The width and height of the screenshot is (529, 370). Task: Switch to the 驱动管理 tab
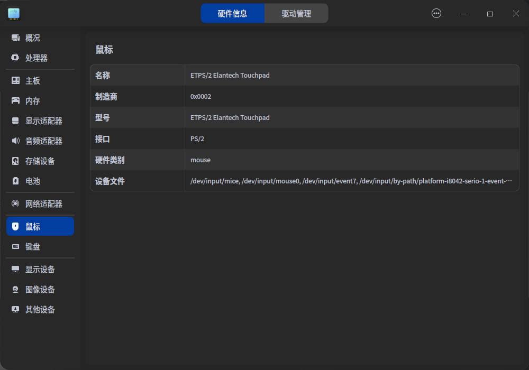[x=296, y=14]
